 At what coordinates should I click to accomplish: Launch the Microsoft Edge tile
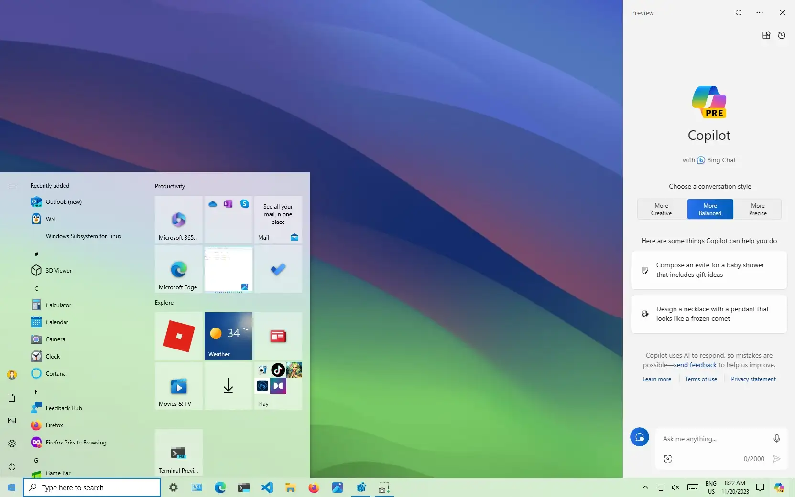(x=179, y=269)
